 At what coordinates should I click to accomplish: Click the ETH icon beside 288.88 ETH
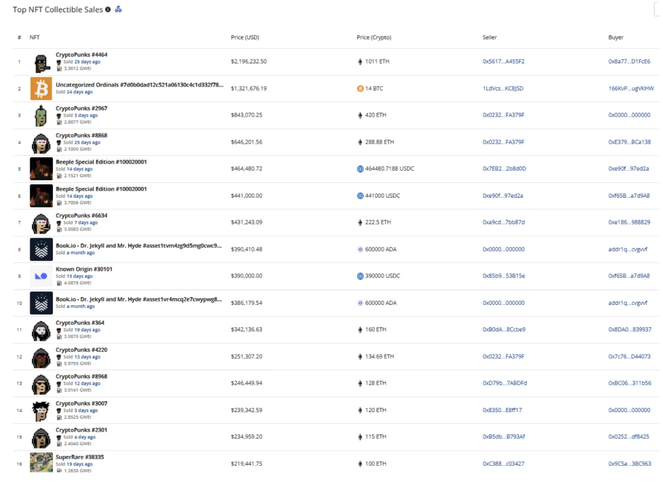360,142
